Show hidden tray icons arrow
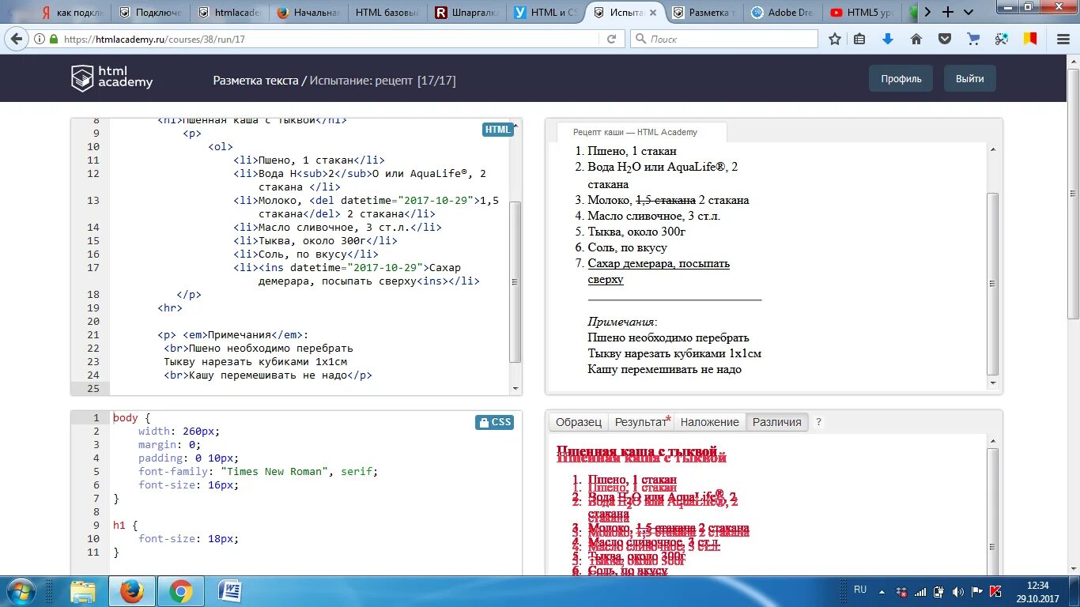 [x=882, y=591]
